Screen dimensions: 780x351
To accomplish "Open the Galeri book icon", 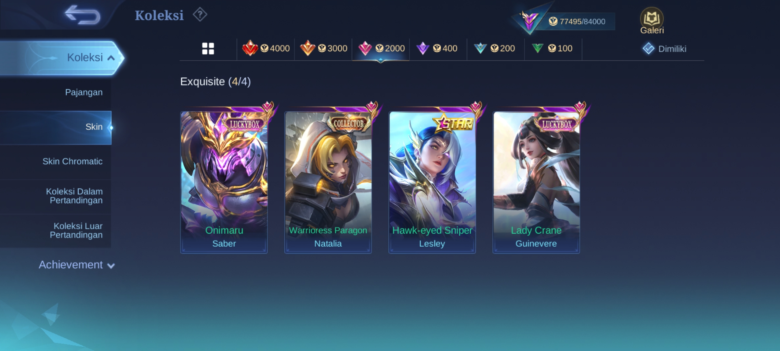I will (x=652, y=21).
